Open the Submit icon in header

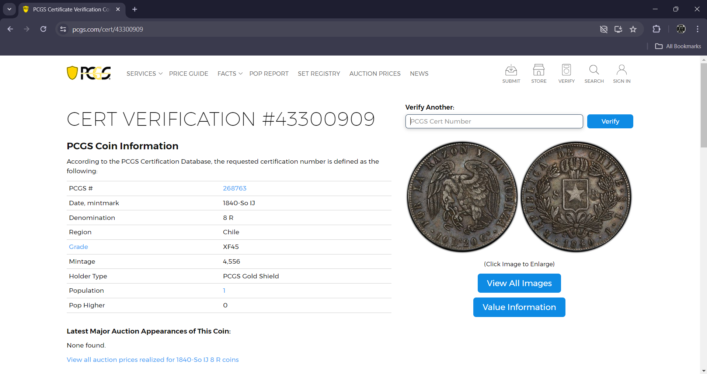tap(511, 74)
